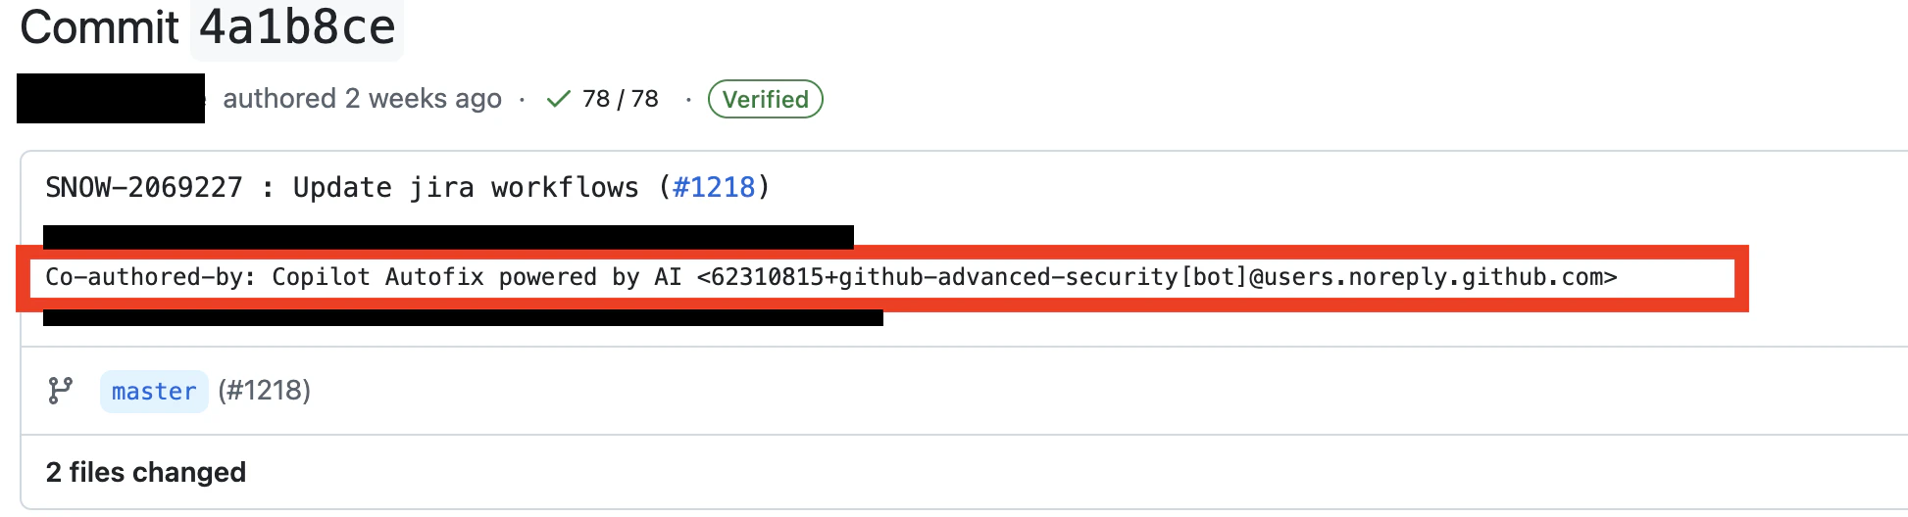Click the green checkmark status icon
Screen dimensions: 1908x517
(x=558, y=99)
